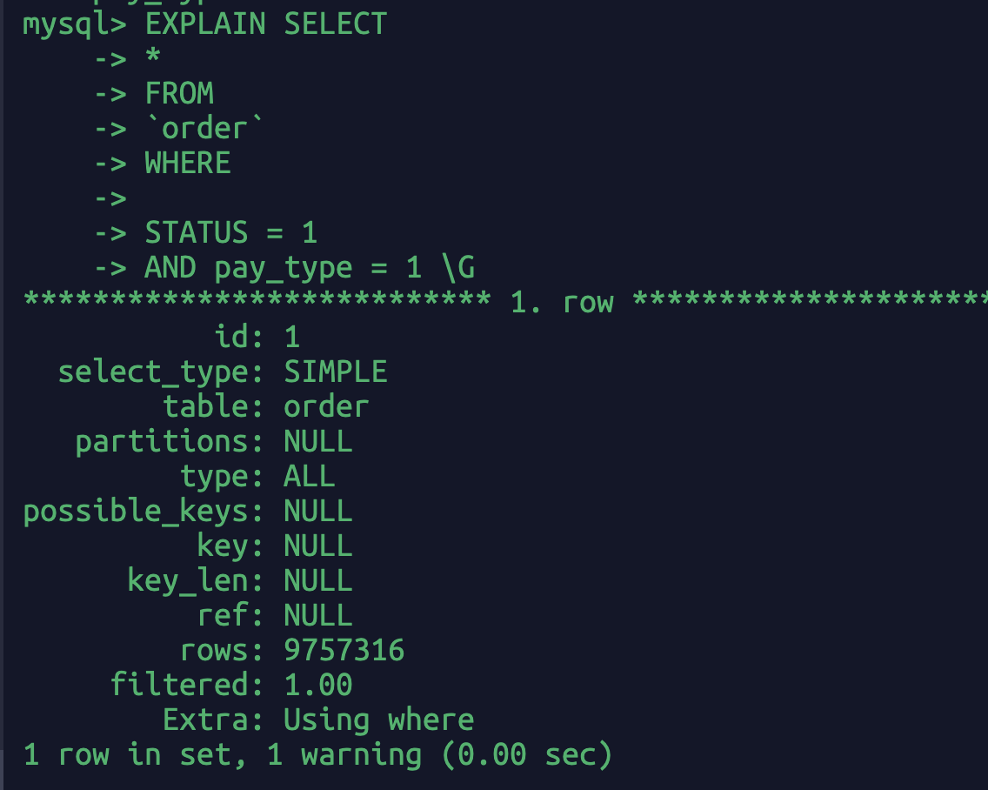Click the STATUS = 1 condition
Viewport: 988px width, 790px height.
231,232
